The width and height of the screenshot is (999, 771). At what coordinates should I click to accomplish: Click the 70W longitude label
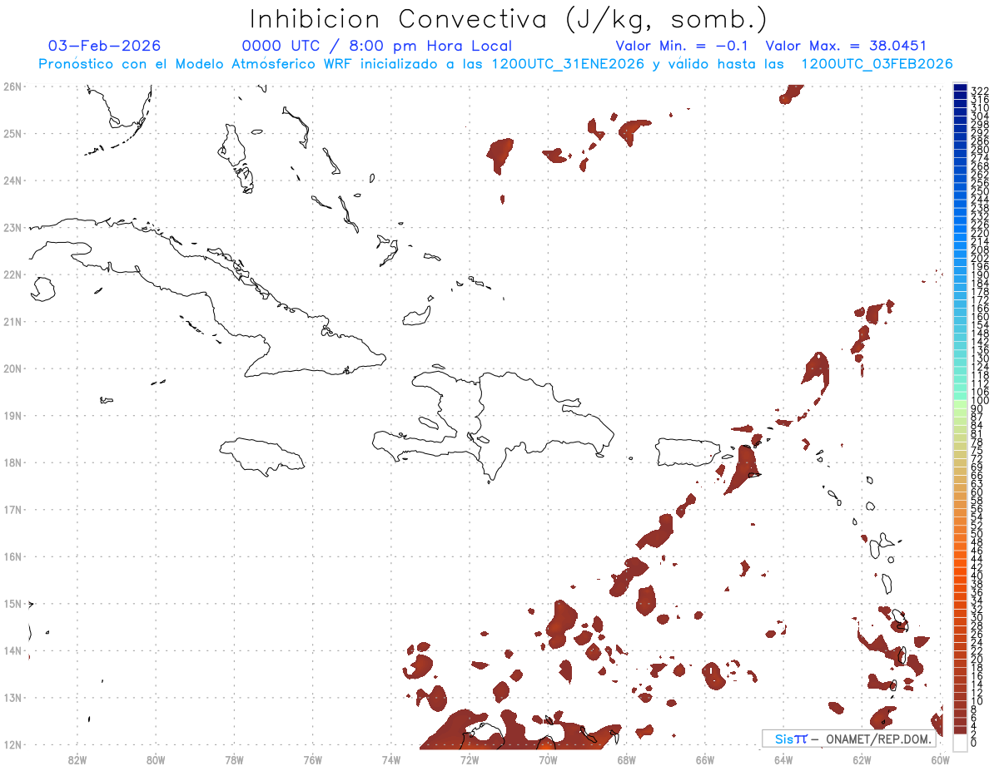[x=548, y=759]
